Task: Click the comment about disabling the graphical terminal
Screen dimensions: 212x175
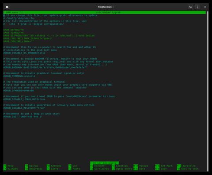Action: pyautogui.click(x=44, y=73)
